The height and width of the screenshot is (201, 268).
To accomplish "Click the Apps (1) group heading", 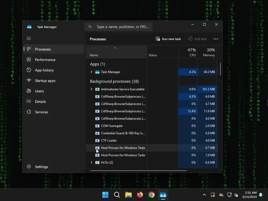I will 98,64.
